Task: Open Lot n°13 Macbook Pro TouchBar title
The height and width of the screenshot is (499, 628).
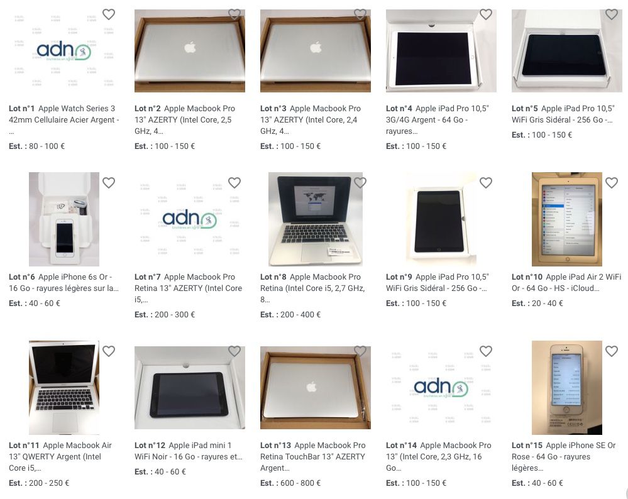Action: point(313,456)
